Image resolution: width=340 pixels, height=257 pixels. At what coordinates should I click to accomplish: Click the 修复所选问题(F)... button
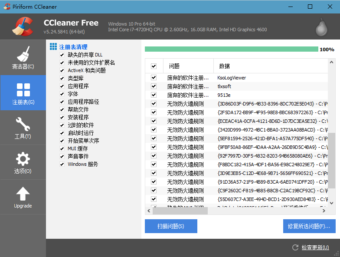(309, 226)
